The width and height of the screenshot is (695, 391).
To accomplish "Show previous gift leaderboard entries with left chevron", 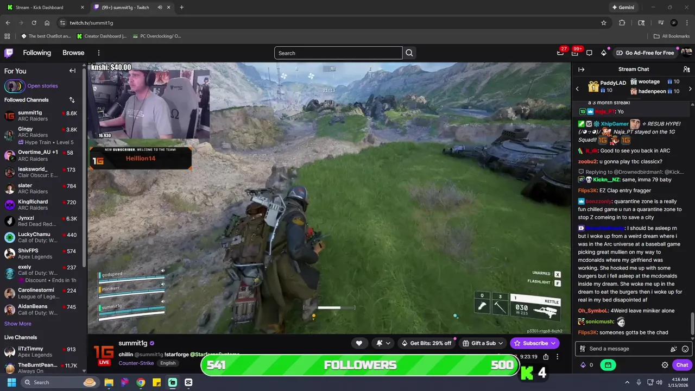I will [577, 89].
